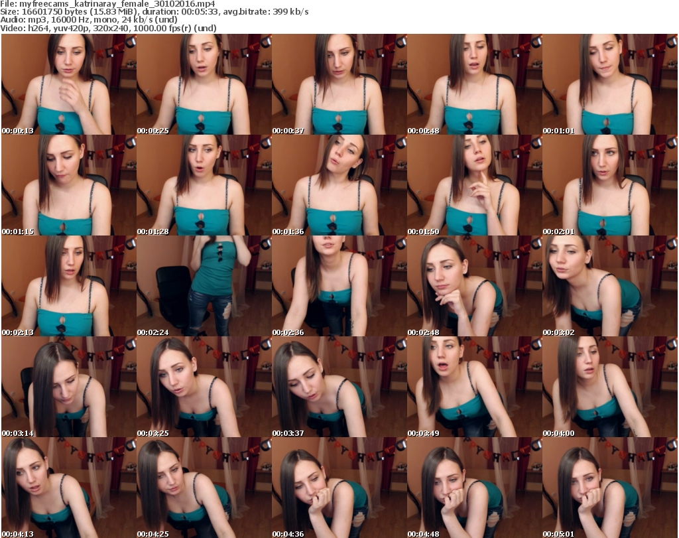Select the thumbnail stamped 00:03:14
Image resolution: width=679 pixels, height=538 pixels.
pos(69,387)
